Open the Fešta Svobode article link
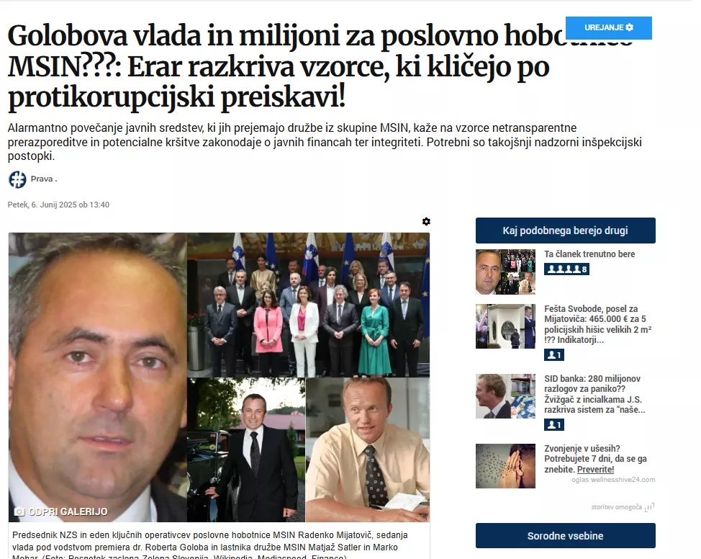701x559 pixels. point(598,324)
